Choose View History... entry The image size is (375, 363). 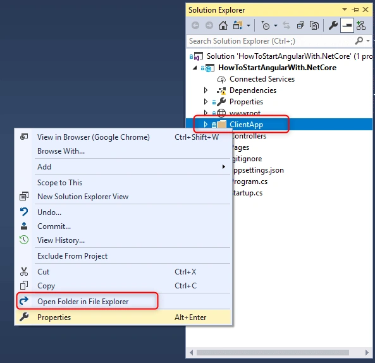click(x=123, y=240)
